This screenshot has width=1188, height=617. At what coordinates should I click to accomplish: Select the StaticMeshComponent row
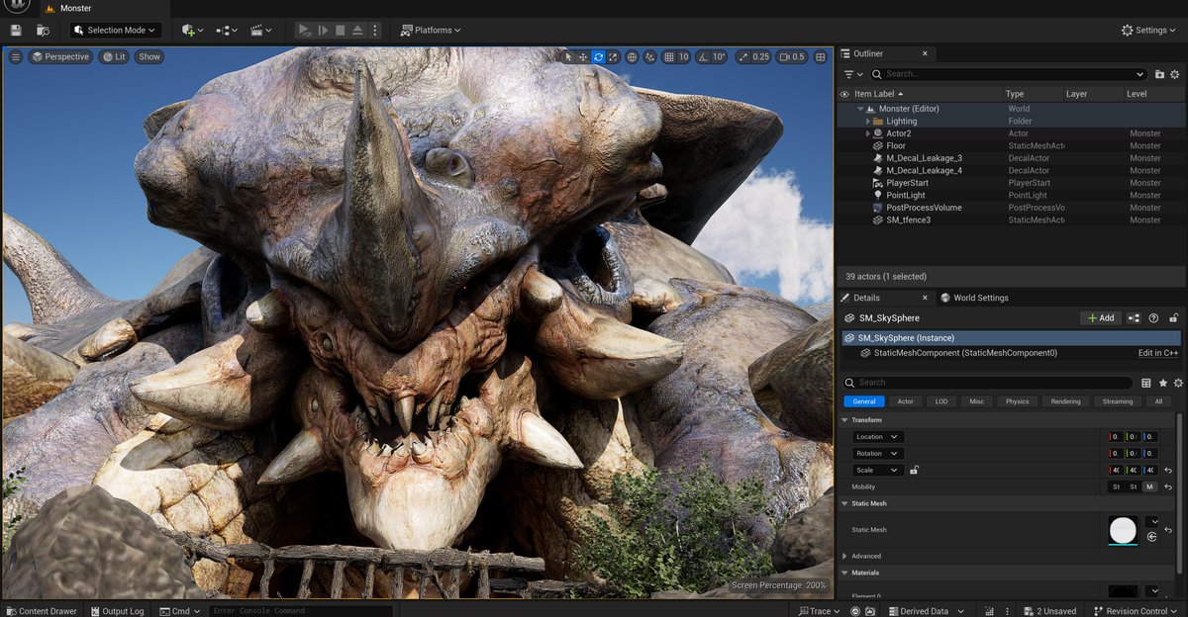(x=1010, y=353)
